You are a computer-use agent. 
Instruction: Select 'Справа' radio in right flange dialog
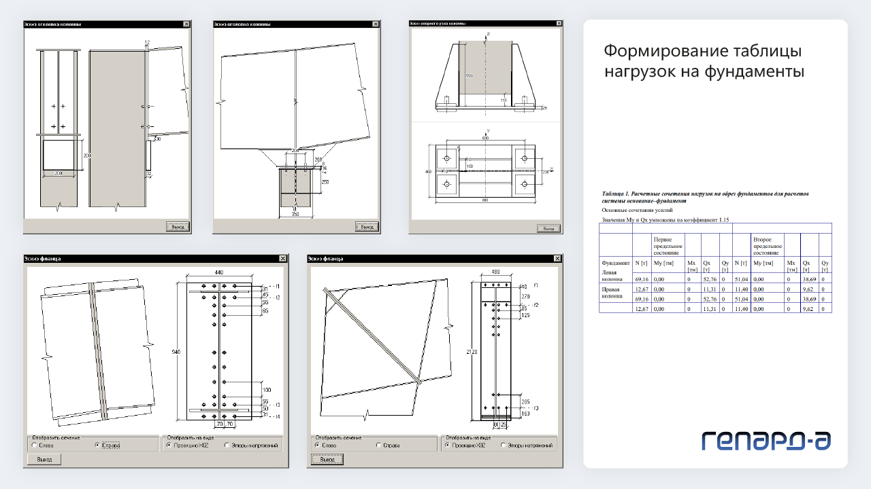[x=378, y=445]
